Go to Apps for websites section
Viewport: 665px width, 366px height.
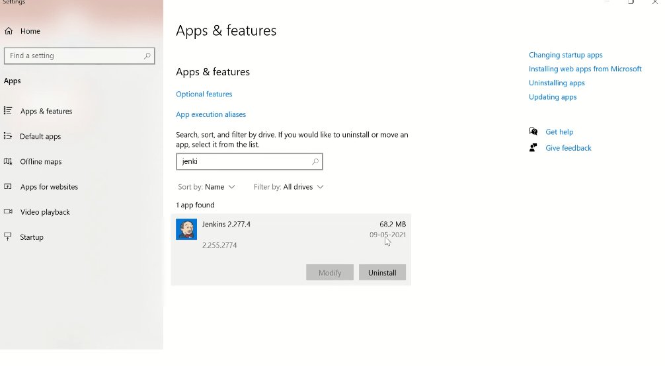(49, 187)
